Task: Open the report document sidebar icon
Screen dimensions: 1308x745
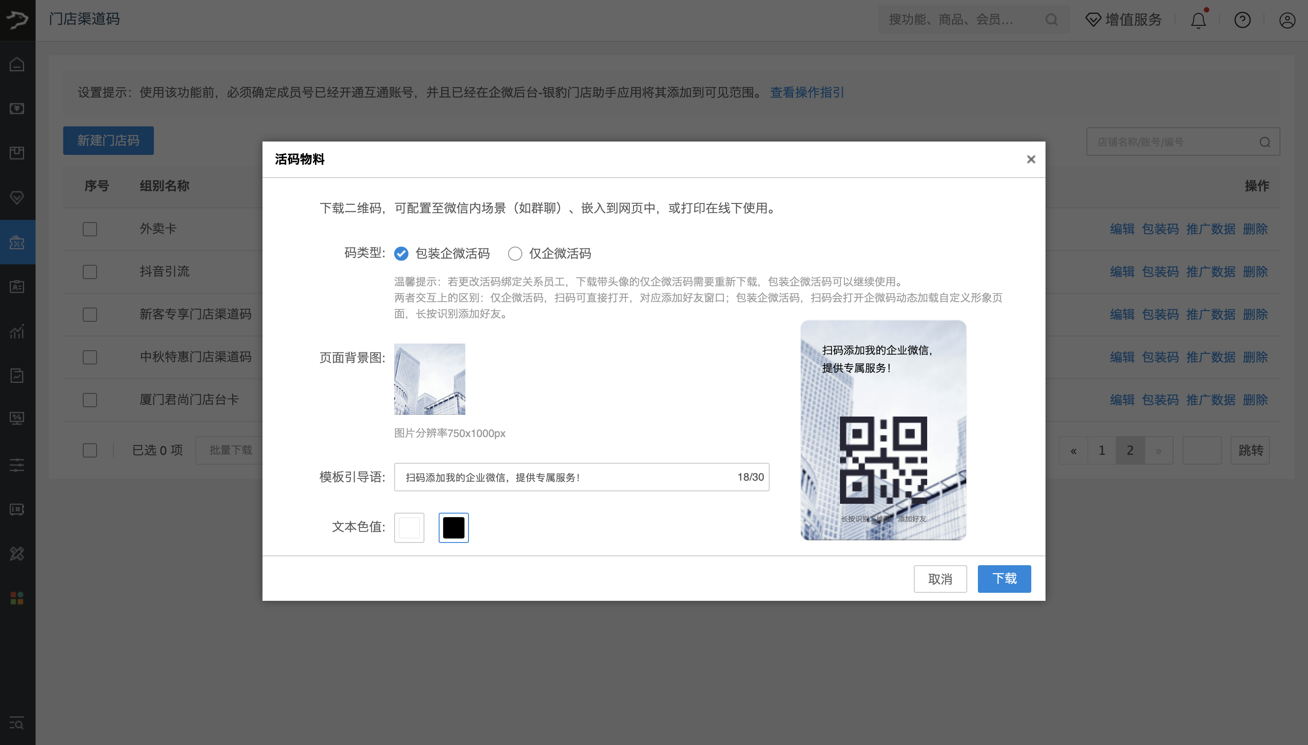Action: click(17, 376)
